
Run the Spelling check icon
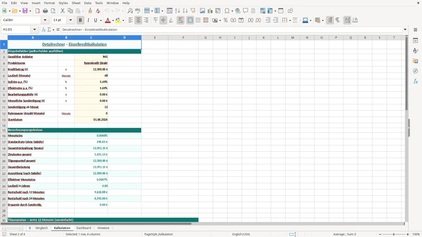[138, 11]
